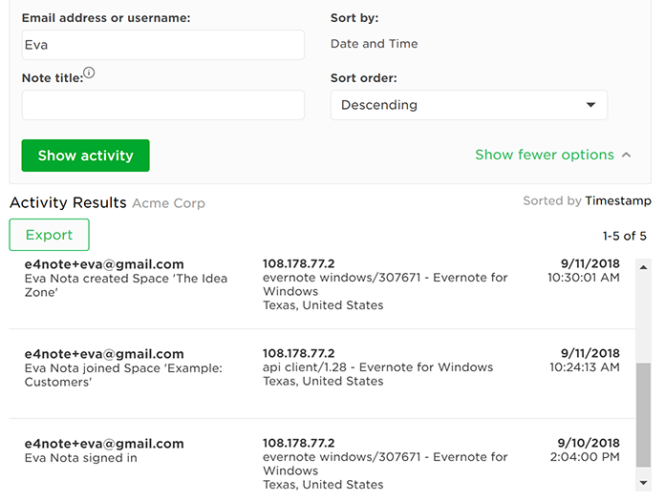
Task: Click the 1-5 of 5 results count
Action: pyautogui.click(x=624, y=236)
